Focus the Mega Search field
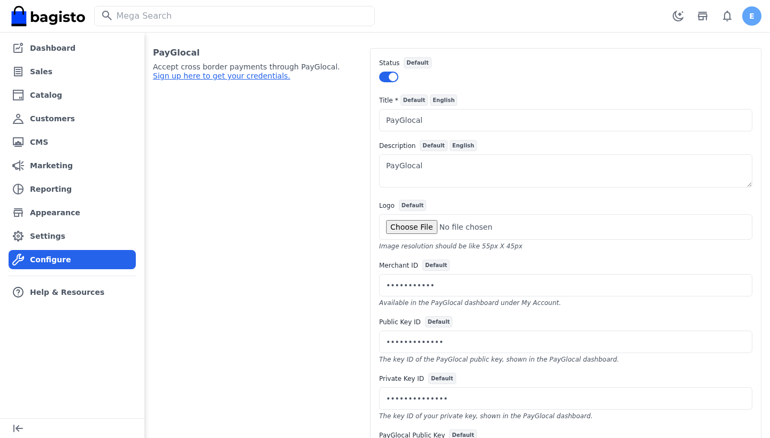770x438 pixels. [234, 16]
